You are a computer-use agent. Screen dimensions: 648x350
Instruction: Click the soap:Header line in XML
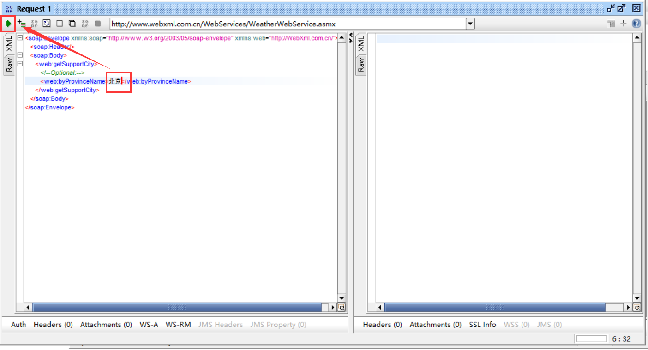[52, 47]
